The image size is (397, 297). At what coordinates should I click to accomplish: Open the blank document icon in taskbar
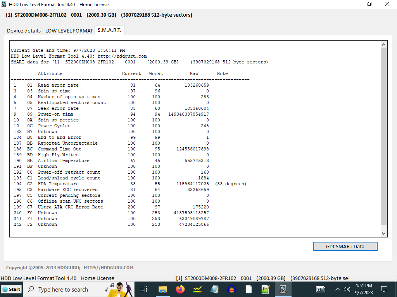click(249, 289)
